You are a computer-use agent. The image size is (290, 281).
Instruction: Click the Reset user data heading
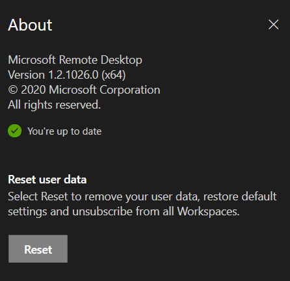click(47, 180)
